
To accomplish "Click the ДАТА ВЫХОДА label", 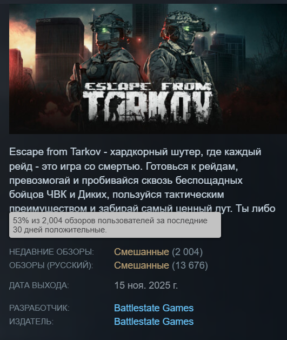I will 39,285.
